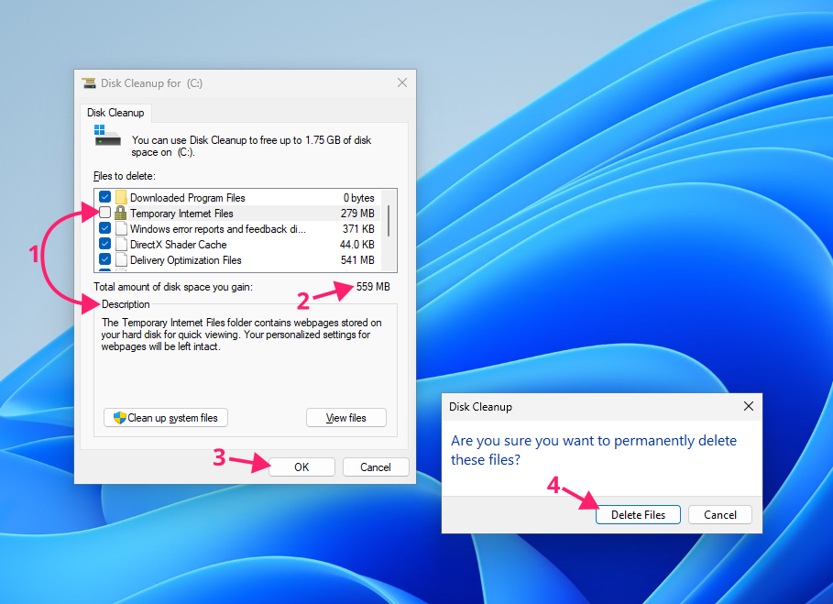Image resolution: width=833 pixels, height=604 pixels.
Task: Click the Clean up system files button
Action: tap(166, 418)
